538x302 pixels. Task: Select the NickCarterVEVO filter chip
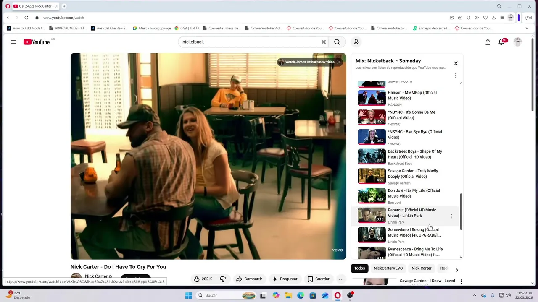click(388, 268)
